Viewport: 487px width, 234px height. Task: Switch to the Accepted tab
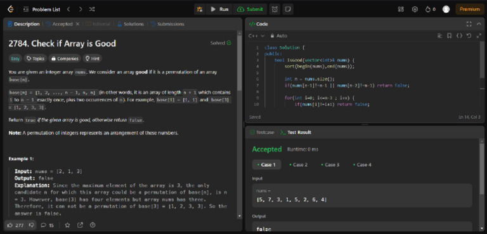pos(60,24)
